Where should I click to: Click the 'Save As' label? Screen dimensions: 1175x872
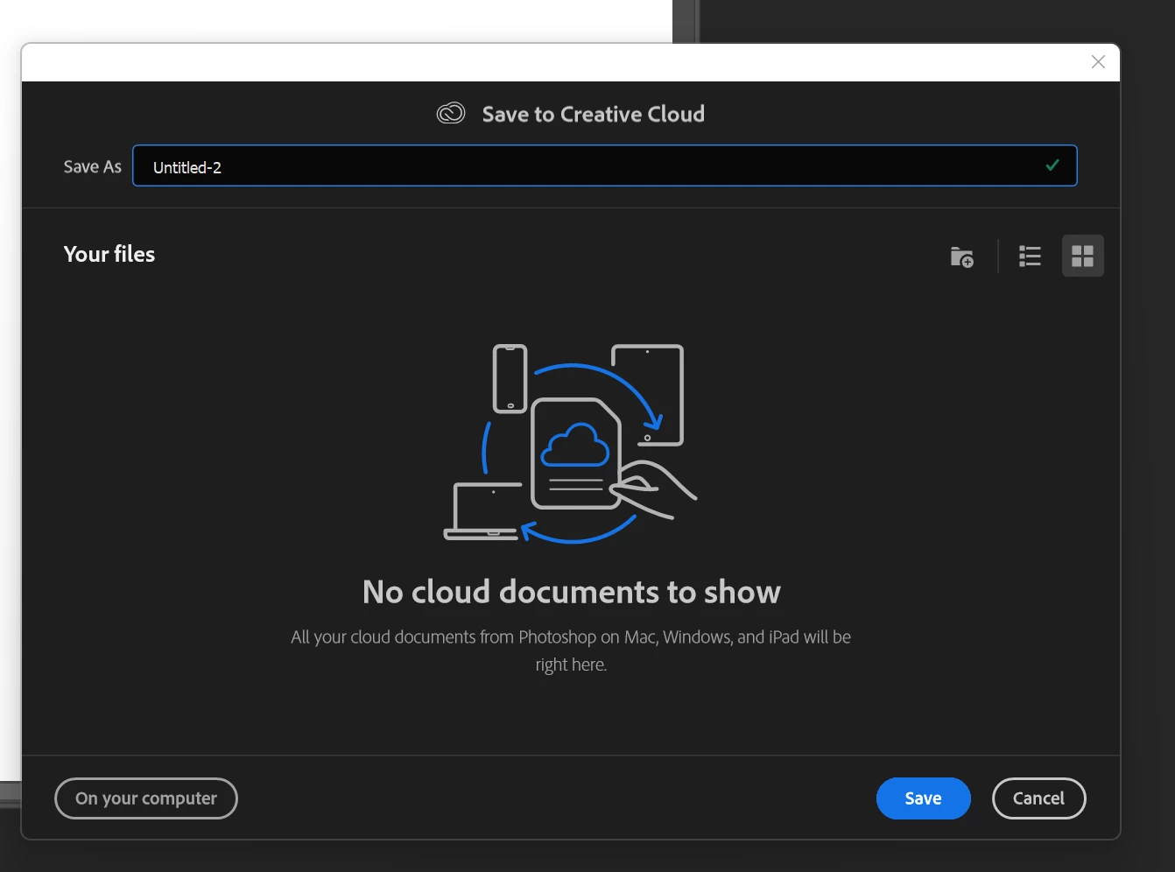coord(92,166)
